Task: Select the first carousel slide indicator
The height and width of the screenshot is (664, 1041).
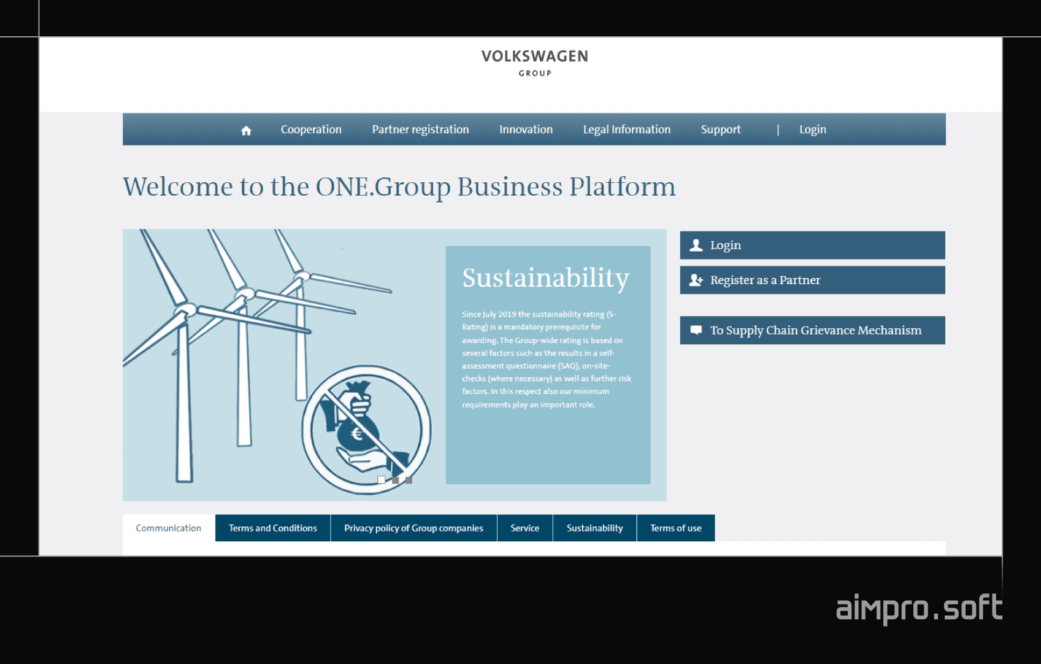Action: (382, 480)
